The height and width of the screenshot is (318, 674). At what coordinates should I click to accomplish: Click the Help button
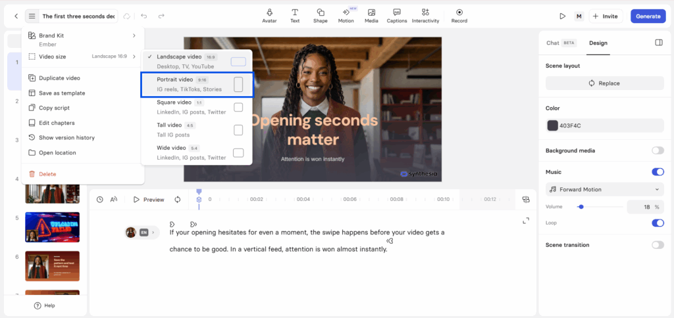coord(45,306)
